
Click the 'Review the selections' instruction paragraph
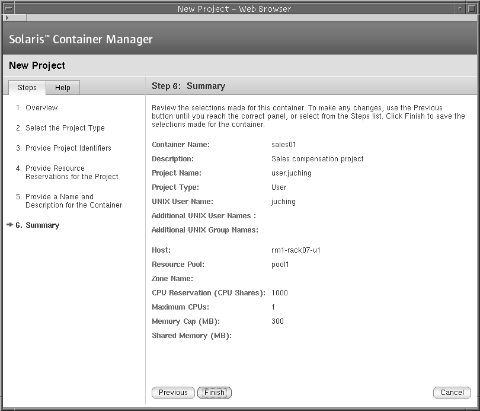click(x=308, y=116)
